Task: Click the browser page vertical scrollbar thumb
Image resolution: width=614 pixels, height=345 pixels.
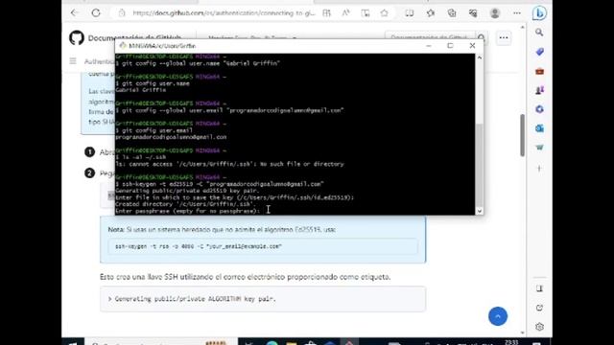Action: [x=522, y=135]
